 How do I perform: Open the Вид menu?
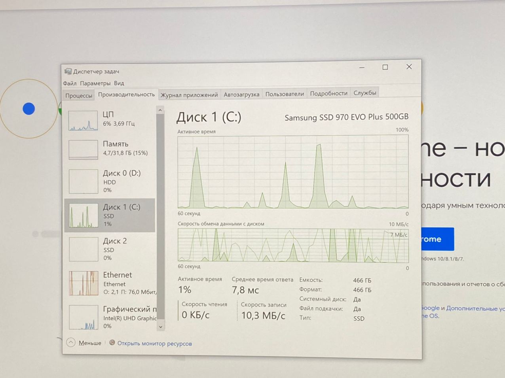click(x=119, y=83)
